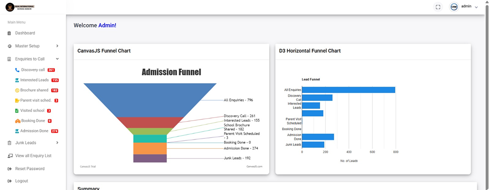Click Parent visit sched. folder icon
Viewport: 489px width, 190px height.
[17, 100]
